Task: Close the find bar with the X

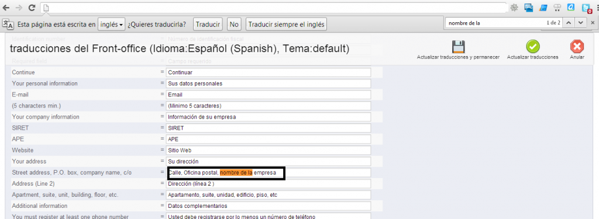Action: tap(593, 23)
